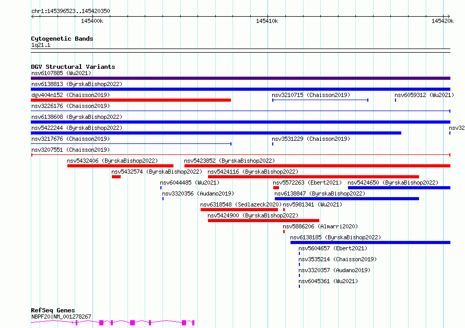Select nsv5424116 (ByrskaBishop2022) label
This screenshot has width=465, height=328.
253,172
